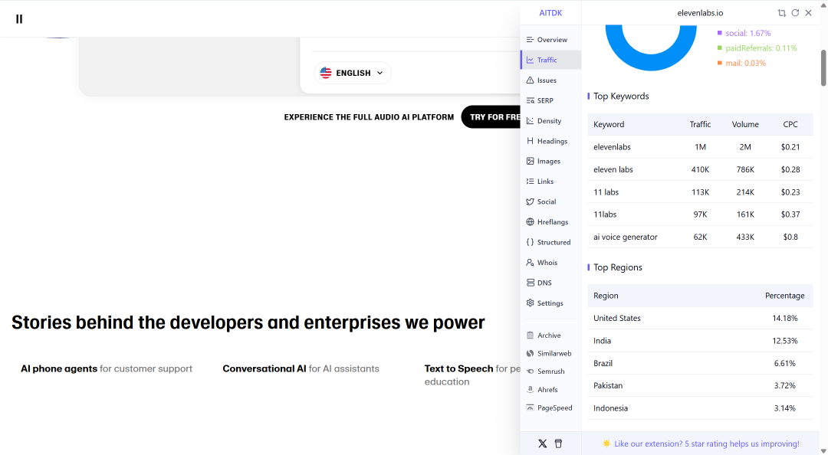Open the Archive icon

click(530, 336)
